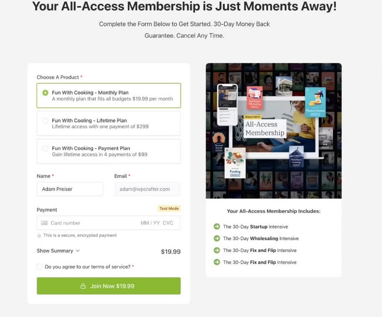Click the padlock icon beside secure payment text
Viewport: 382px width, 317px height.
pyautogui.click(x=39, y=235)
